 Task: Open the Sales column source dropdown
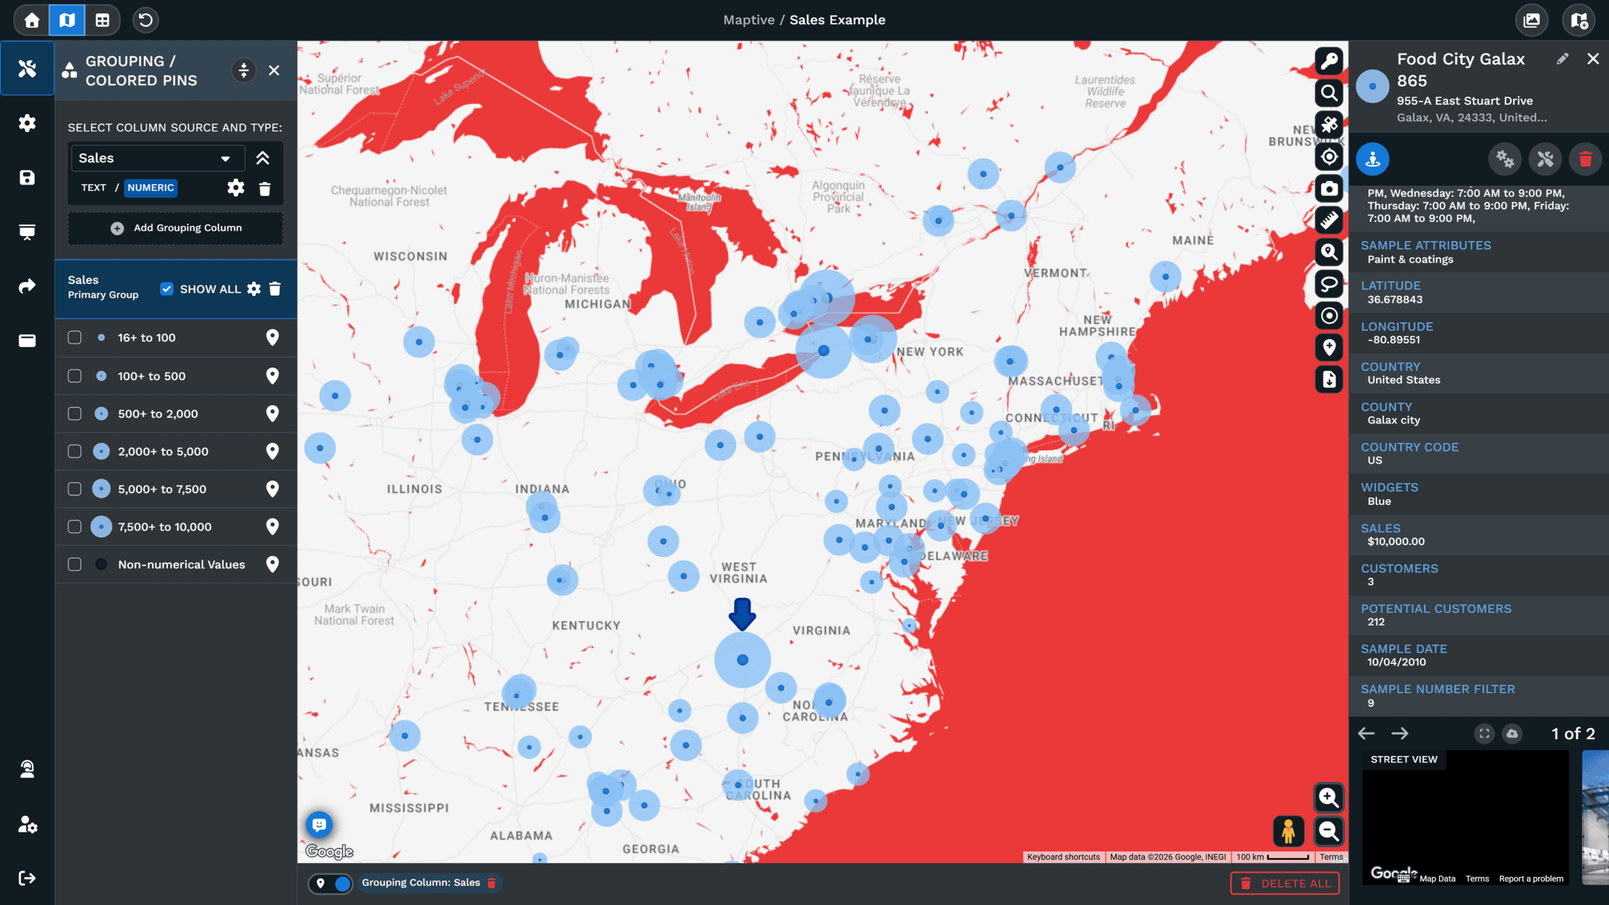coord(158,158)
